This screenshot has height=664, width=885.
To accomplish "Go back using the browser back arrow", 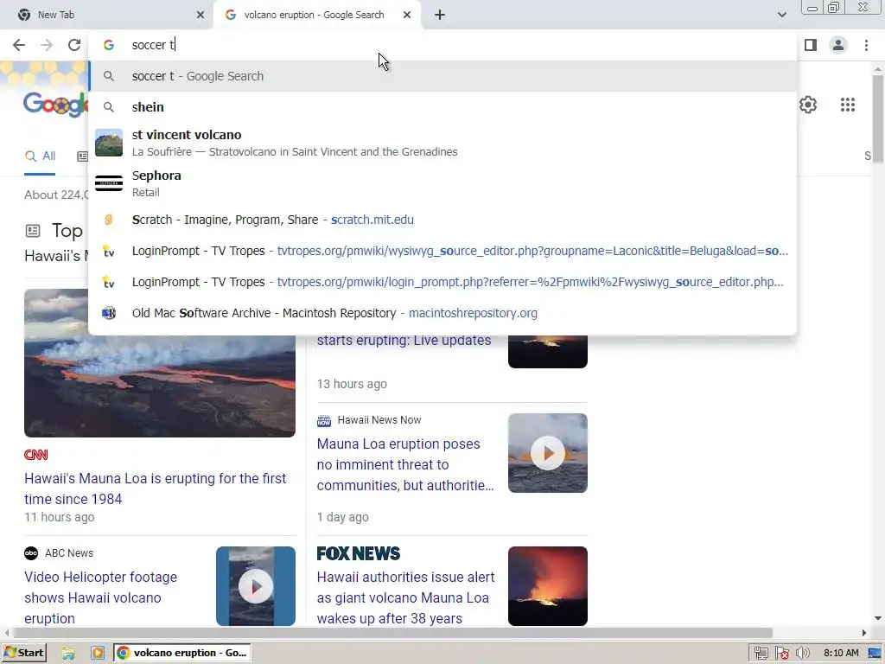I will pyautogui.click(x=19, y=45).
